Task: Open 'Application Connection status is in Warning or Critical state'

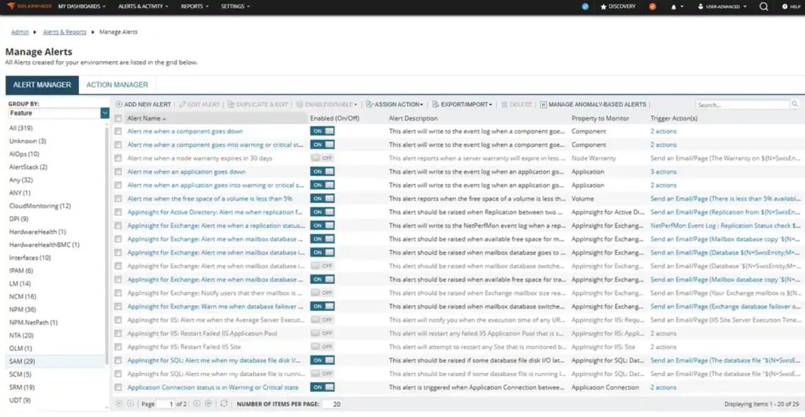Action: tap(213, 387)
